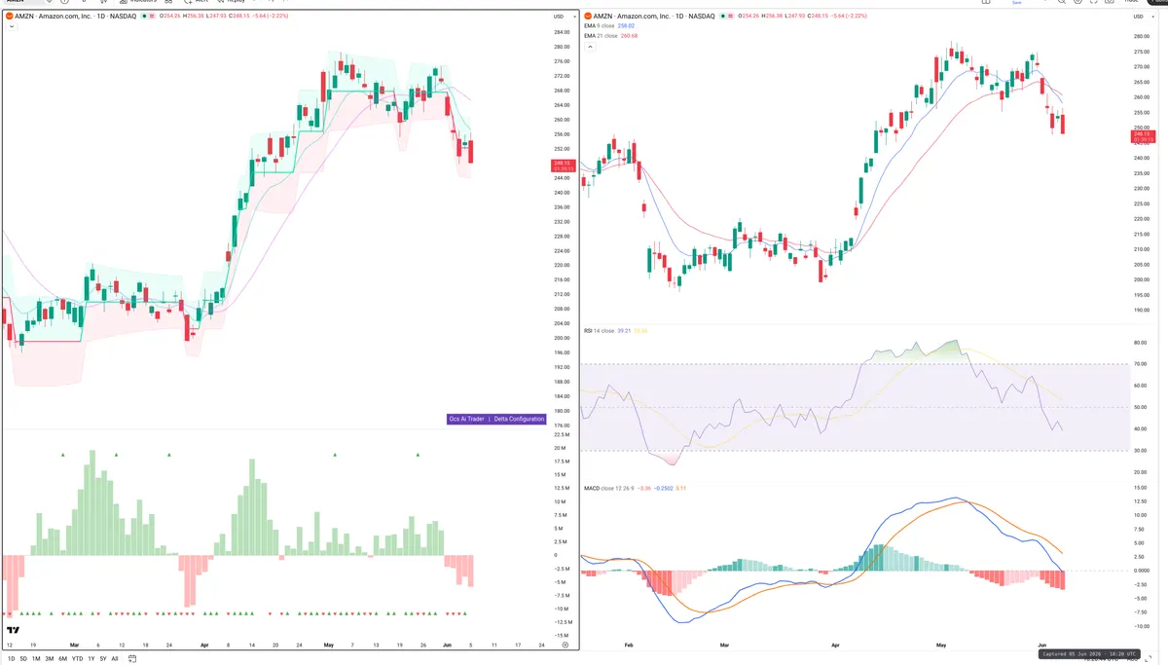1168x665 pixels.
Task: Click right chart's AMZN symbol title
Action: tap(654, 17)
